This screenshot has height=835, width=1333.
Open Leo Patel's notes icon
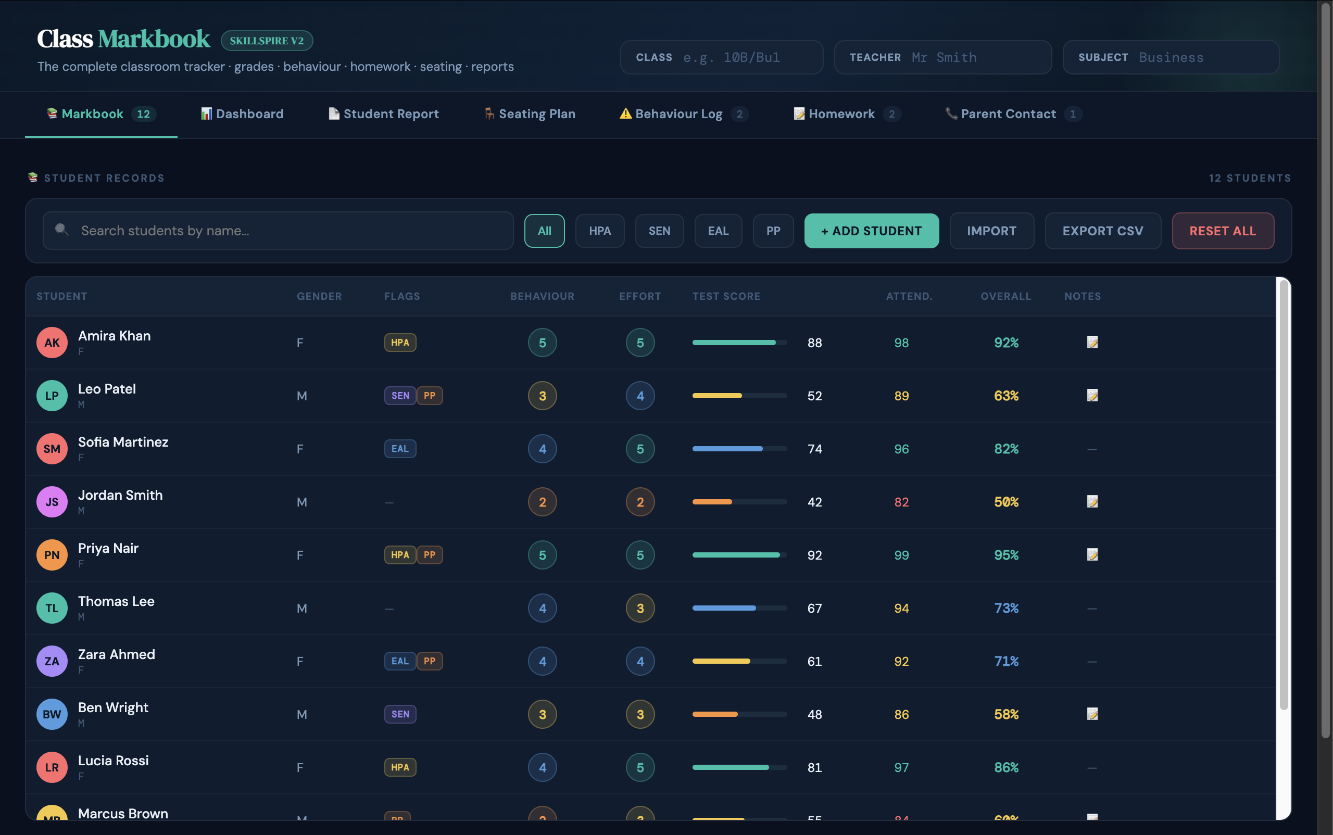click(1092, 396)
